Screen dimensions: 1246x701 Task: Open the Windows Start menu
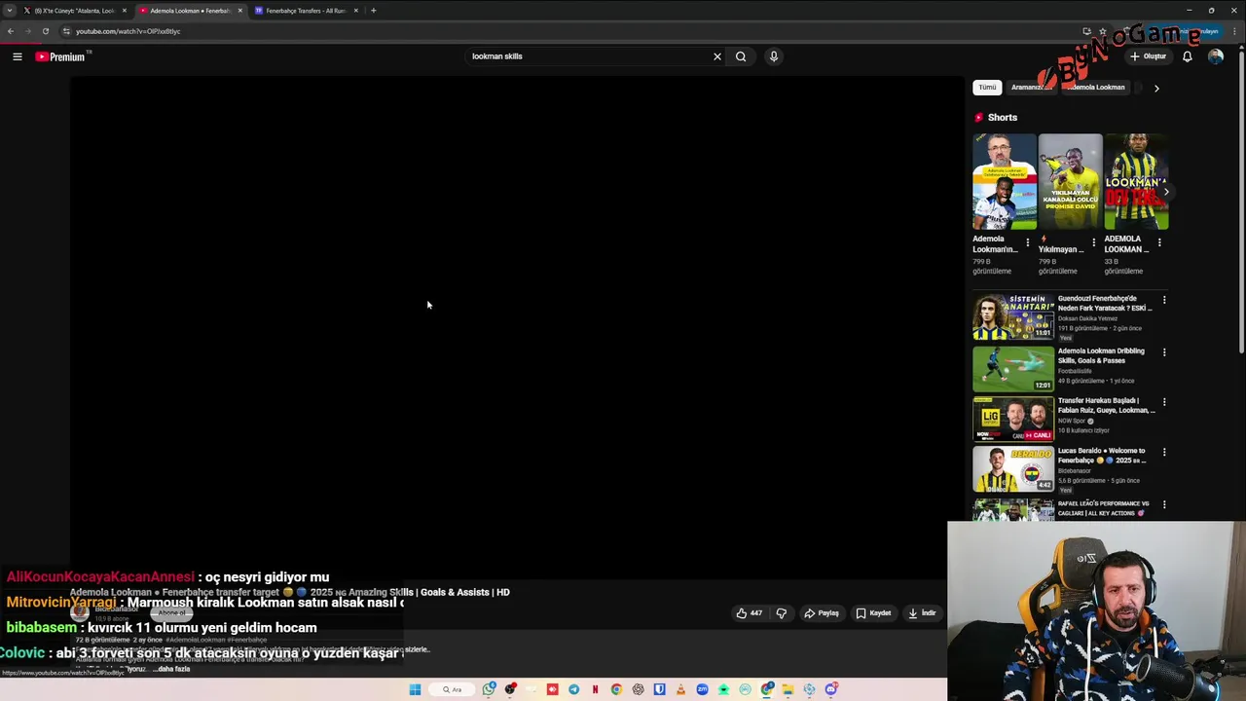click(x=415, y=689)
